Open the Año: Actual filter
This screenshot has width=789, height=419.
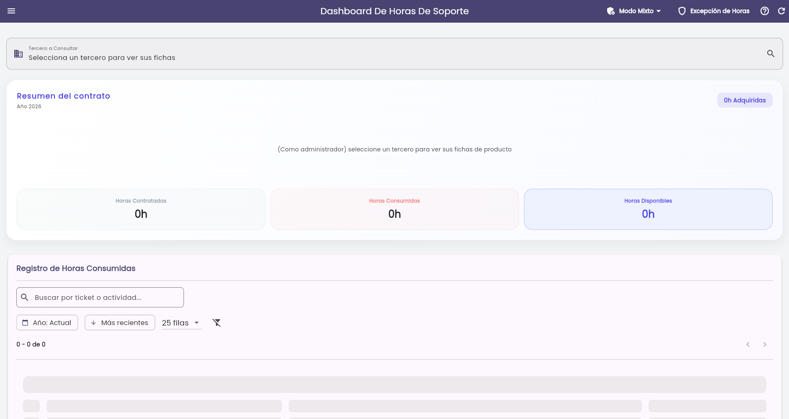(47, 323)
